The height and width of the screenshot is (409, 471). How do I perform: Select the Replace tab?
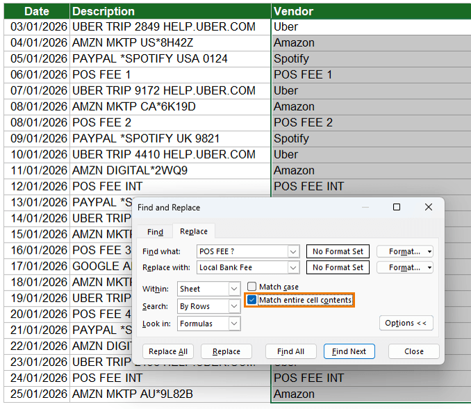193,231
